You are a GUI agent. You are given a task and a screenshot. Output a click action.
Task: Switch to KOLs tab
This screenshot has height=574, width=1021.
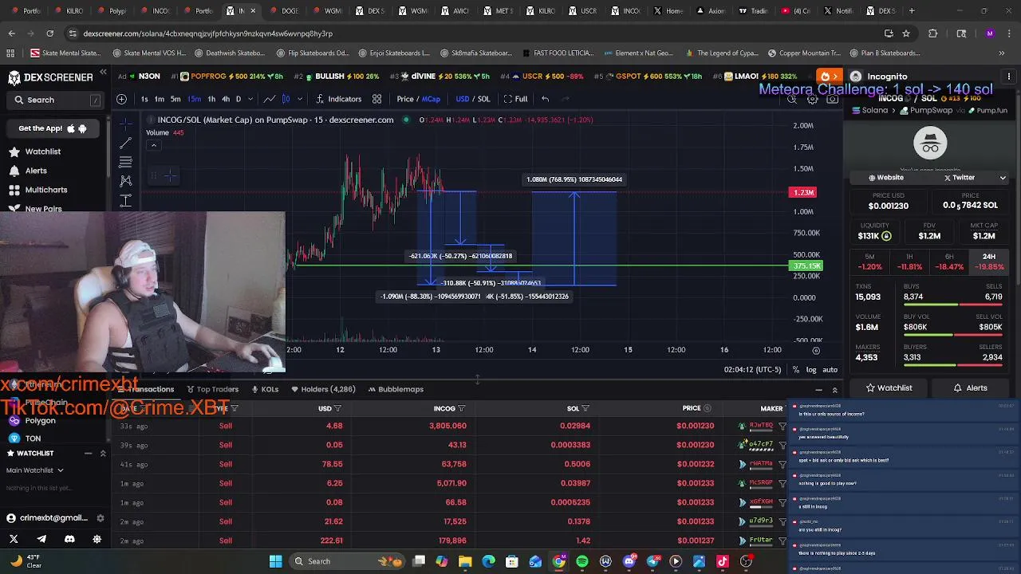pyautogui.click(x=265, y=389)
